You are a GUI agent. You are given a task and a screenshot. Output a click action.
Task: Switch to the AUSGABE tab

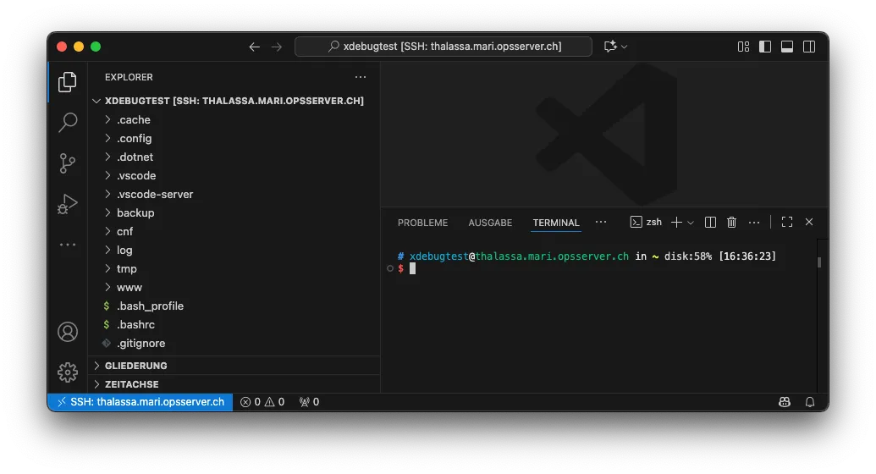tap(490, 223)
